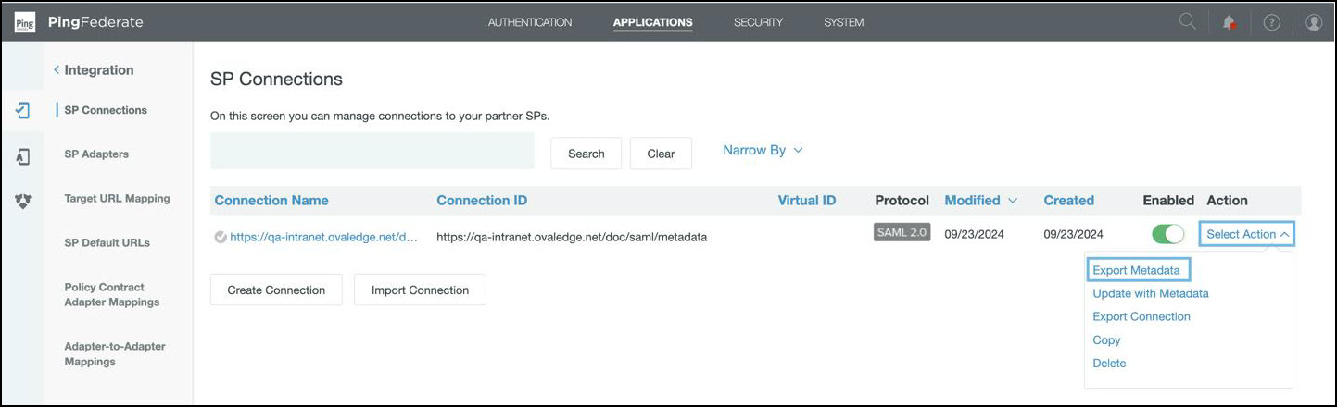Select the second left sidebar icon
The width and height of the screenshot is (1337, 407).
(x=23, y=156)
